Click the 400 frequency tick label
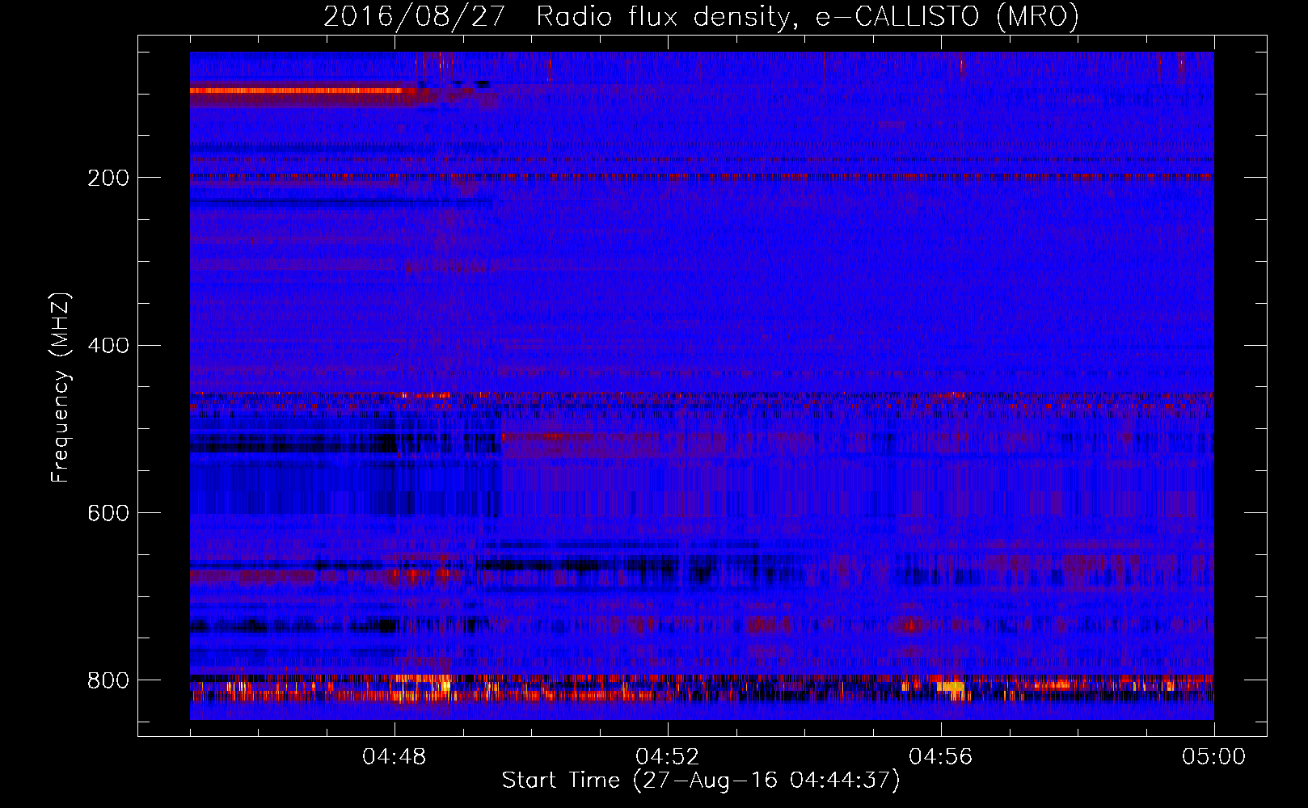This screenshot has height=808, width=1308. coord(108,346)
